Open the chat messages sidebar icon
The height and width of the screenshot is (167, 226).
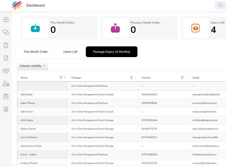(6, 32)
